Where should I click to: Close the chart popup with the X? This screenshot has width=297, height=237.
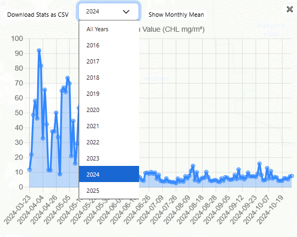pyautogui.click(x=289, y=9)
